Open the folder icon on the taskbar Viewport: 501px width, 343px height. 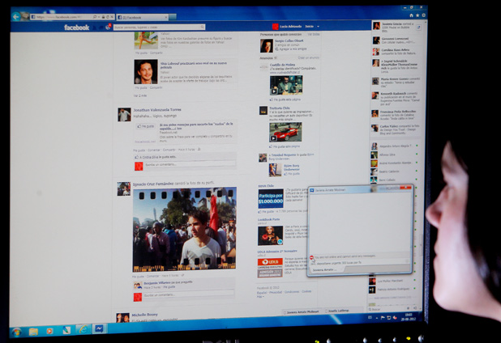tap(33, 331)
